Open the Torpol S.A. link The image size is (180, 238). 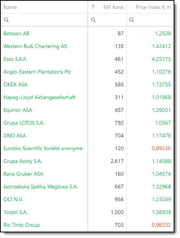tap(15, 212)
